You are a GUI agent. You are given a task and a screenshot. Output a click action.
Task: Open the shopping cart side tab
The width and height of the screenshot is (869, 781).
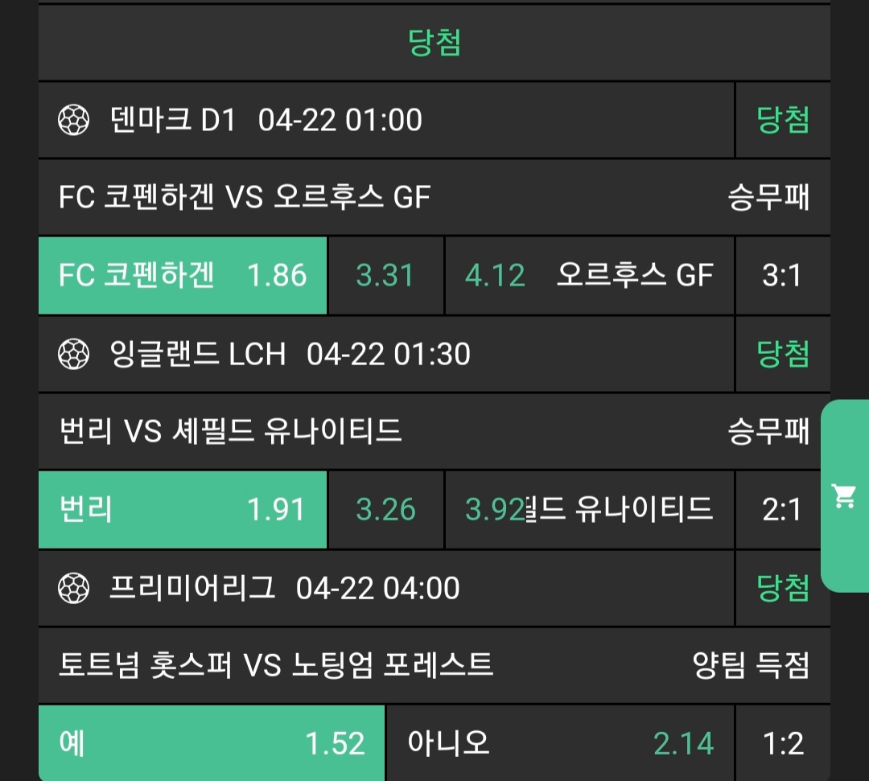(x=844, y=495)
